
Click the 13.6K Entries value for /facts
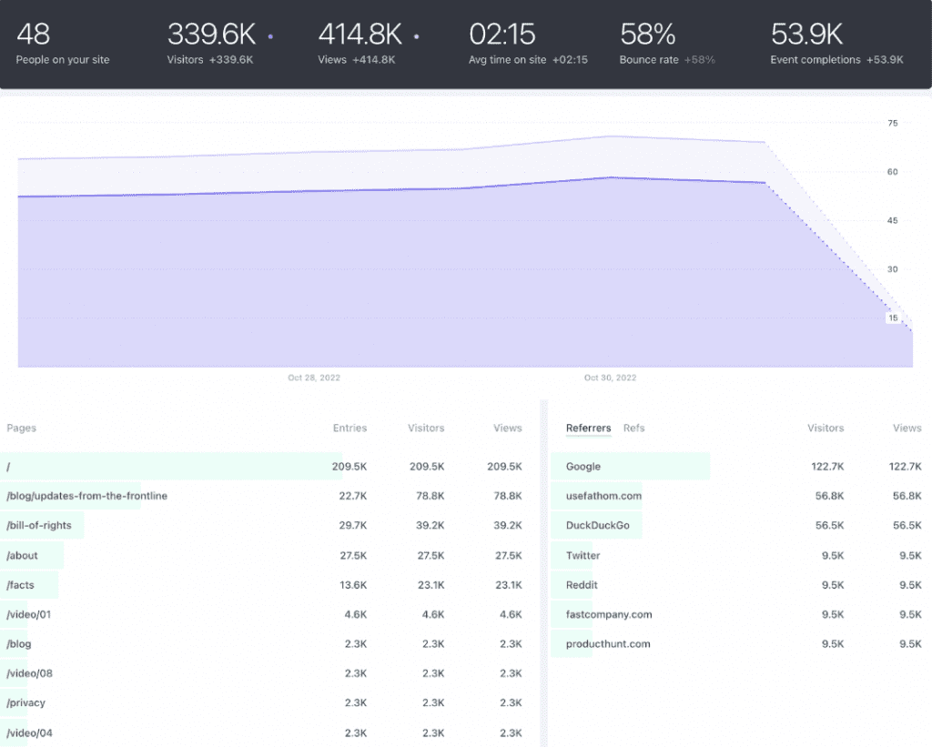click(353, 585)
